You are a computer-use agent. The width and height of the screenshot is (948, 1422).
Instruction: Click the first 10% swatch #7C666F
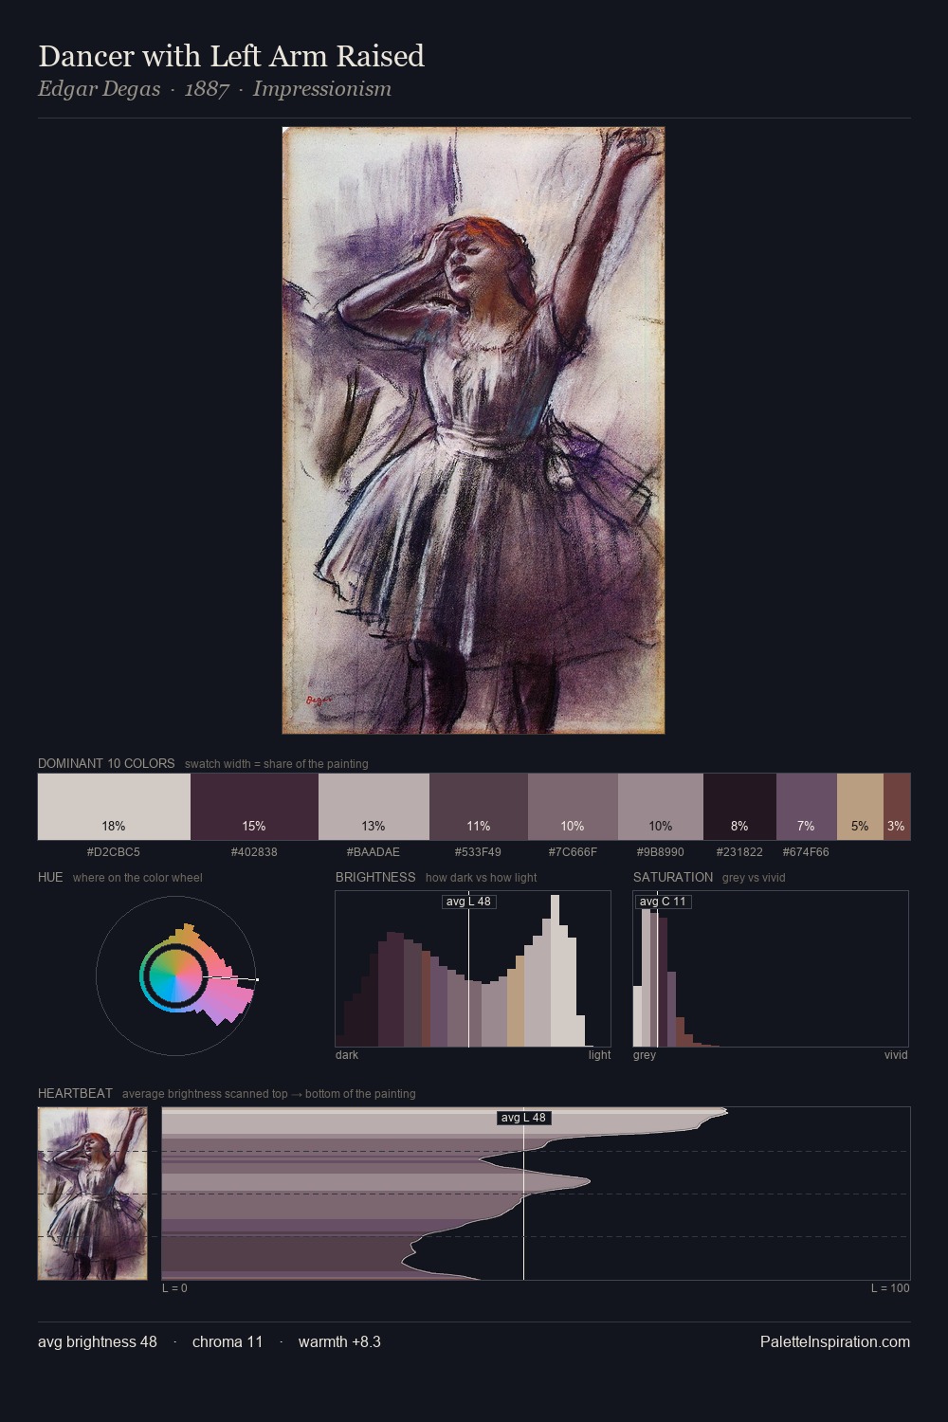pos(573,807)
